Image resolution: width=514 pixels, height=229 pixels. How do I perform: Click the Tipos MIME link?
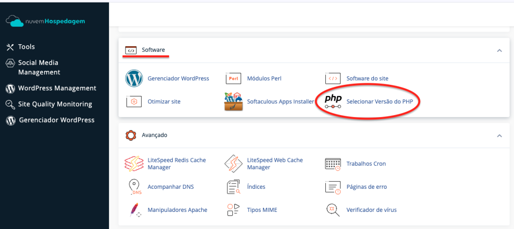click(x=262, y=209)
